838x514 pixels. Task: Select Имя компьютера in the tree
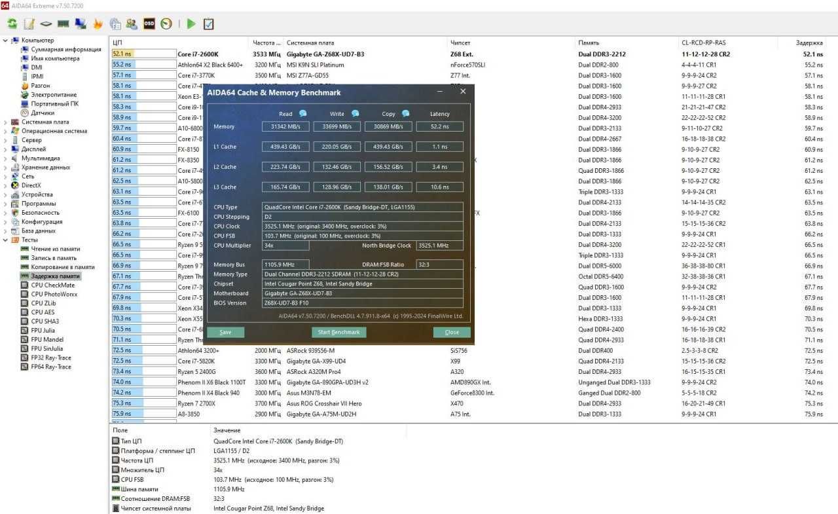pyautogui.click(x=55, y=59)
